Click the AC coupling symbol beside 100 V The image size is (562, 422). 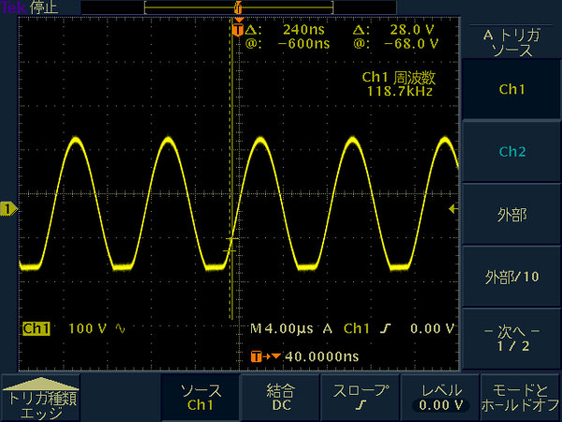119,329
